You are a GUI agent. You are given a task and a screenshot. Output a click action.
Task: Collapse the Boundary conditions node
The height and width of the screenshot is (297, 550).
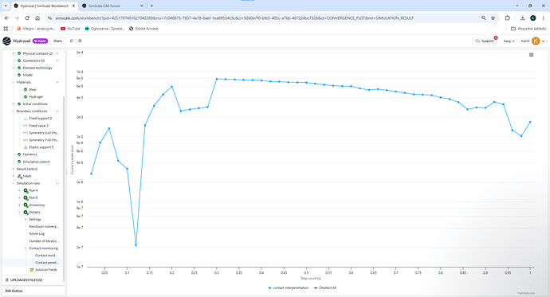[14, 111]
